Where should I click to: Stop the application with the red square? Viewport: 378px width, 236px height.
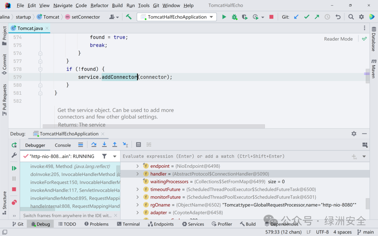(272, 17)
